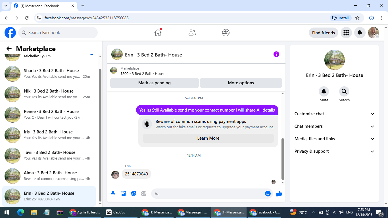Open the Windows notification center icon
This screenshot has width=388, height=218.
tap(380, 213)
